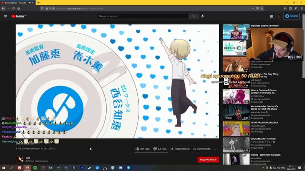This screenshot has width=305, height=171.
Task: Bookmark this page with star
Action: (262, 9)
